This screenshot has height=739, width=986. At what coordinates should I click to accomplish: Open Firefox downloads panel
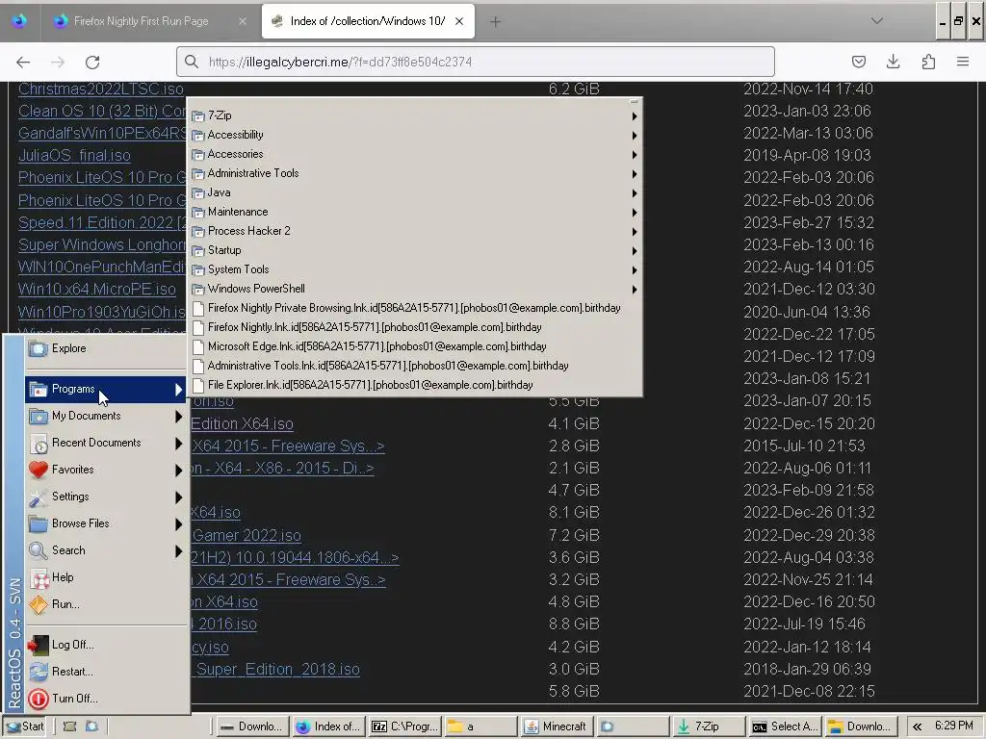point(893,62)
